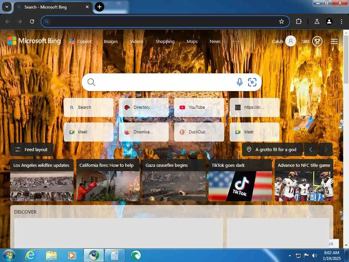Viewport: 349px width, 262px height.
Task: Open the browser extensions menu
Action: tap(299, 21)
